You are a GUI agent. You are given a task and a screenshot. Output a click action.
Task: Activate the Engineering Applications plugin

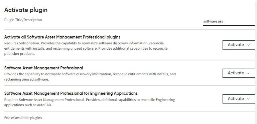coord(239,99)
